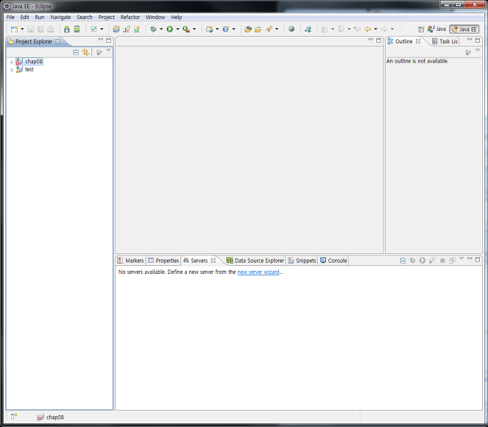Screen dimensions: 488x427
Task: Close the Project Explorer tab
Action: pyautogui.click(x=57, y=41)
